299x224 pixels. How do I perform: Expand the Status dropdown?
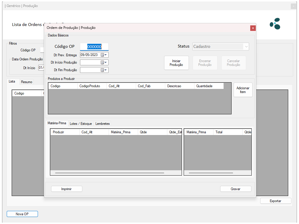[x=246, y=47]
